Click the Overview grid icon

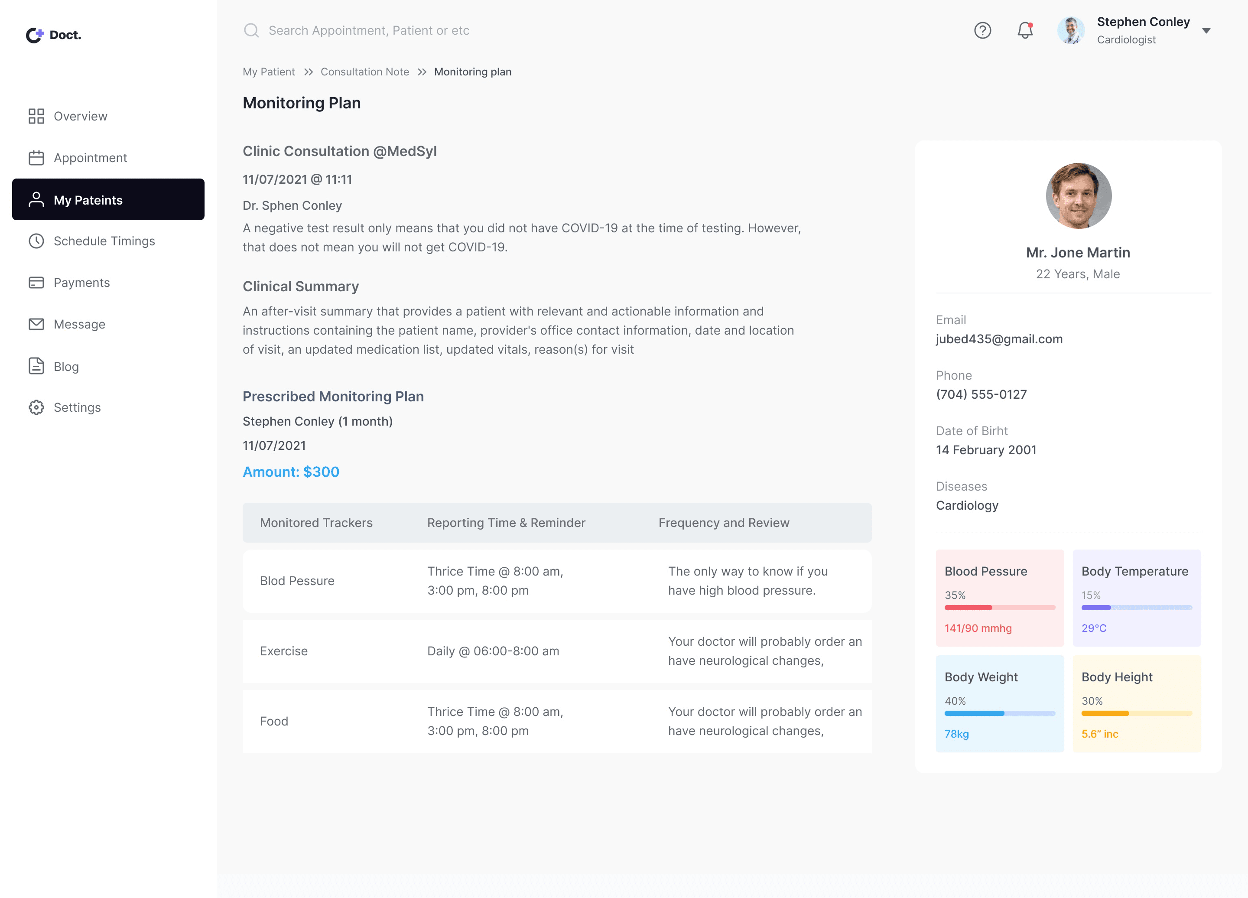[x=36, y=116]
